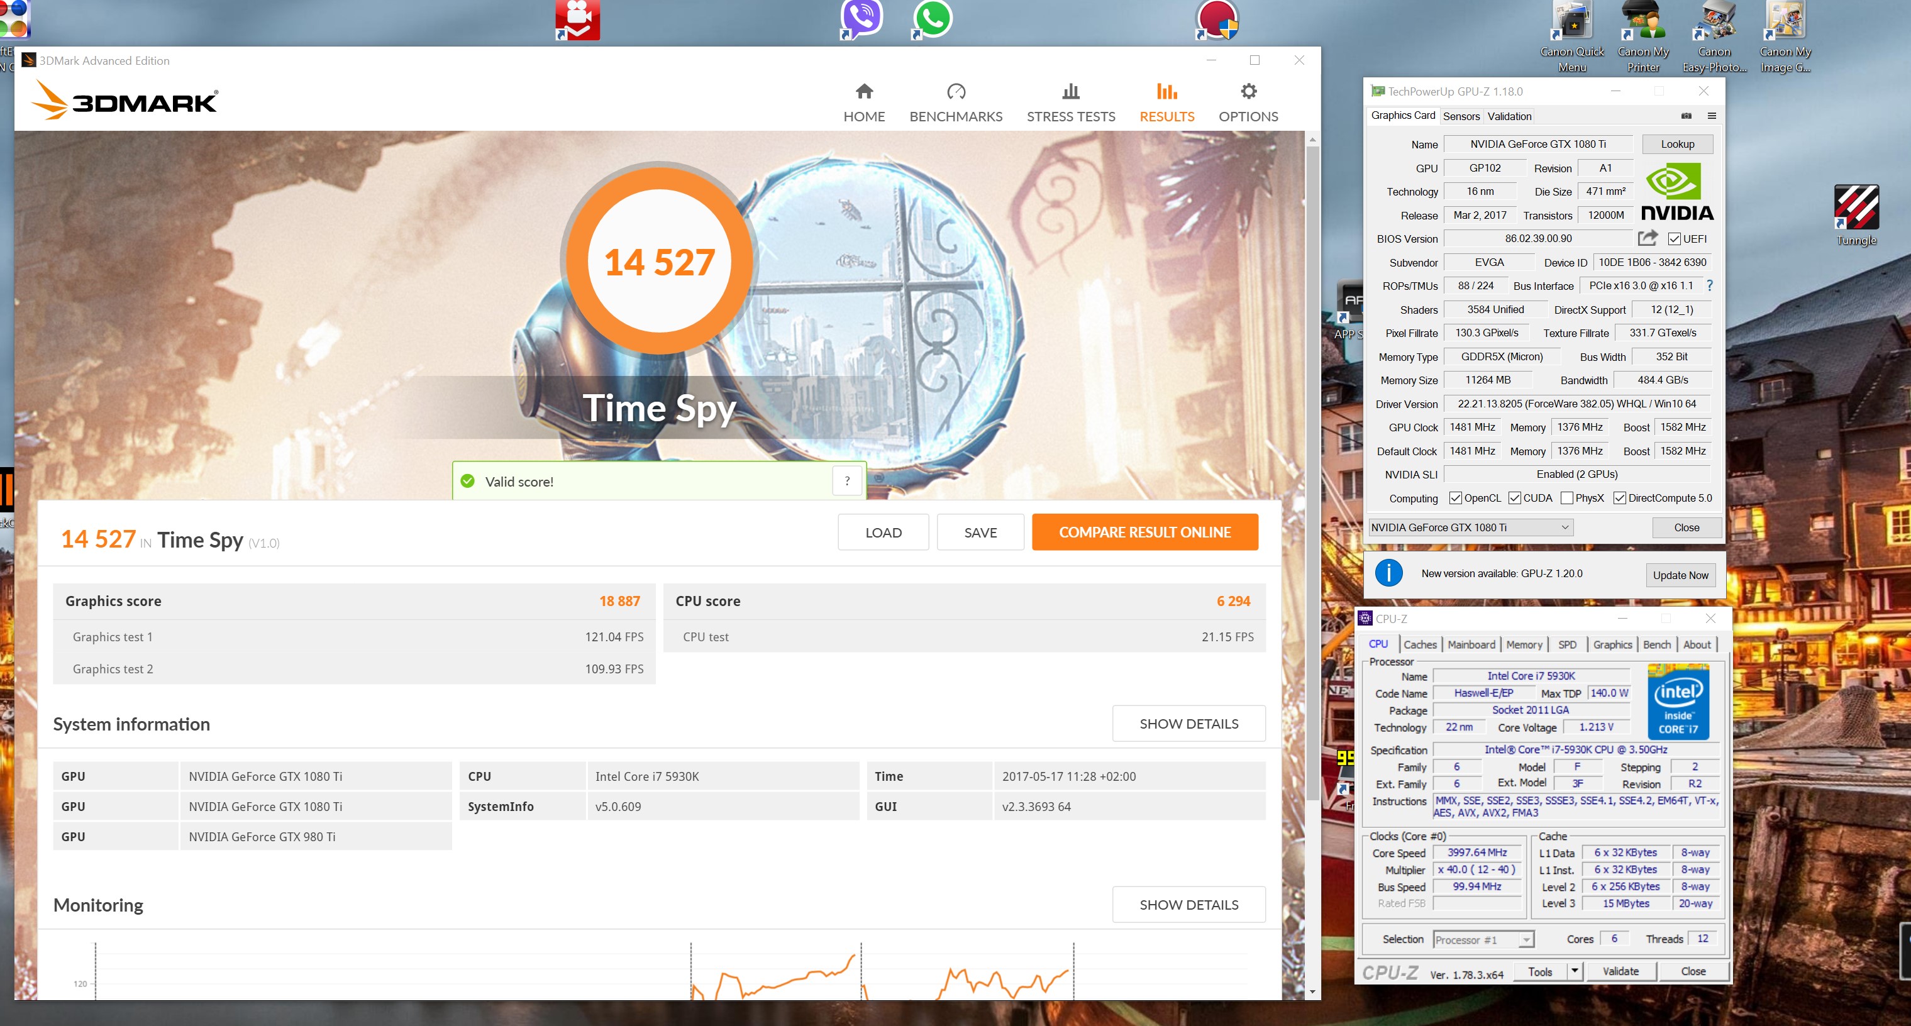Click GPU-Z BIOS share/export icon
The image size is (1911, 1026).
coord(1647,238)
